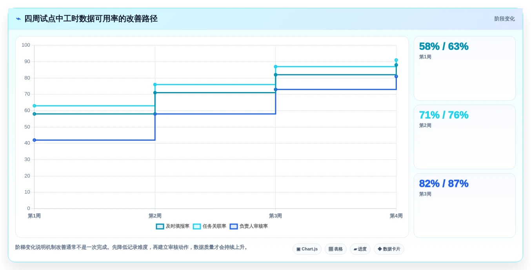The height and width of the screenshot is (270, 531).
Task: Click the Chart.js tag
Action: tap(307, 249)
